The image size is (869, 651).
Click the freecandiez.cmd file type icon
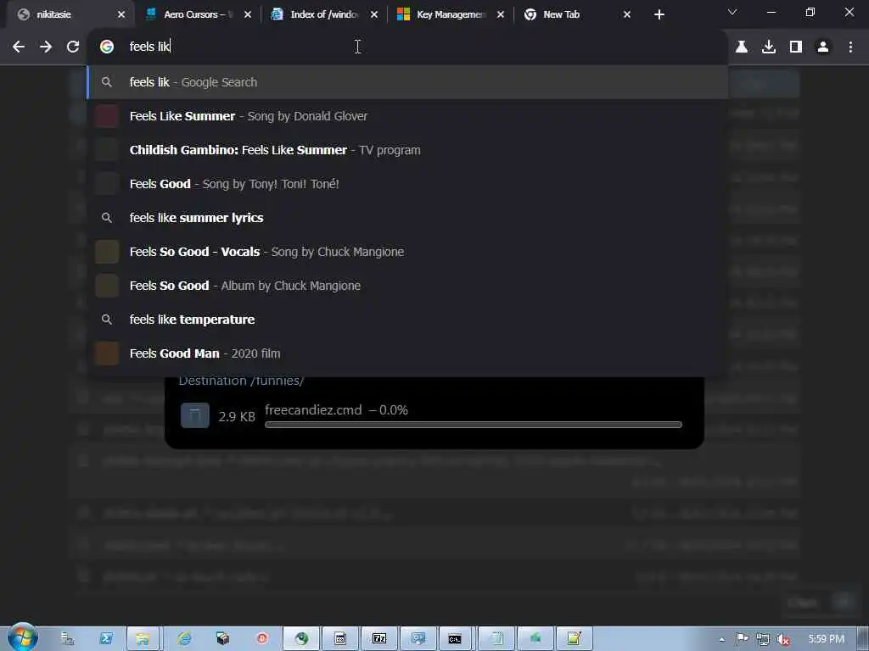tap(195, 415)
